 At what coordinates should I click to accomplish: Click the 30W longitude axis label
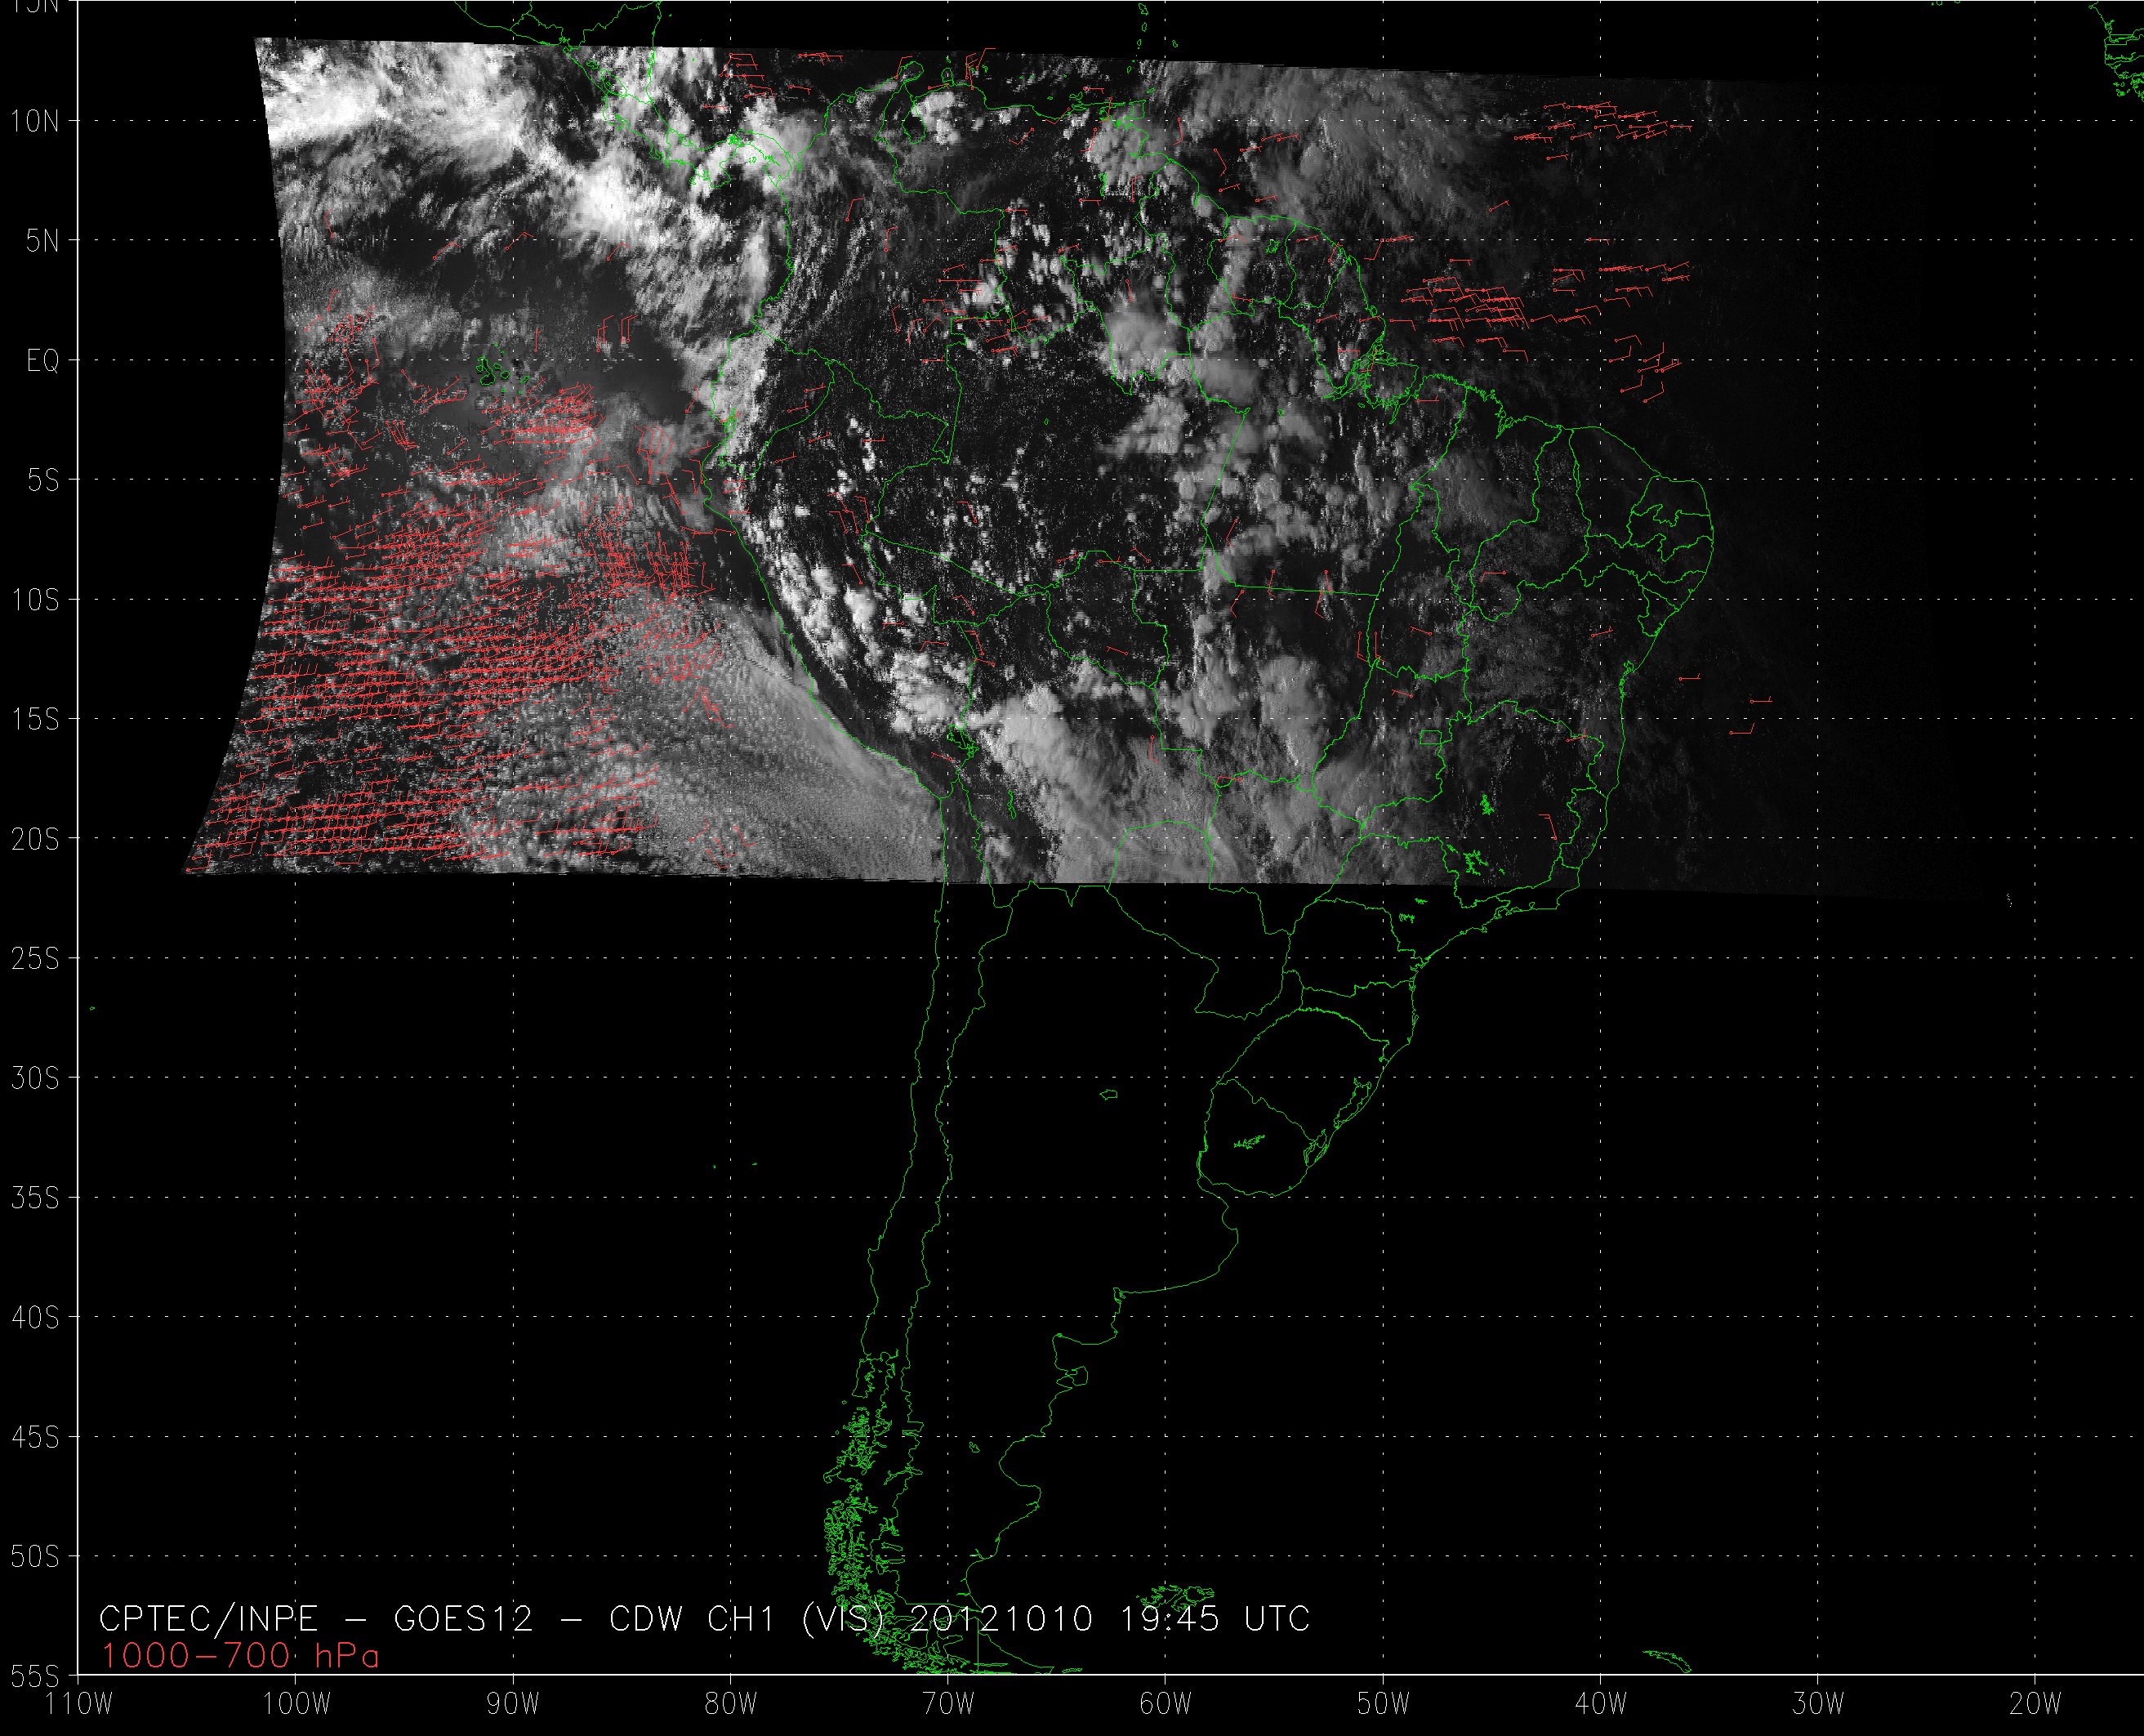tap(1818, 1702)
